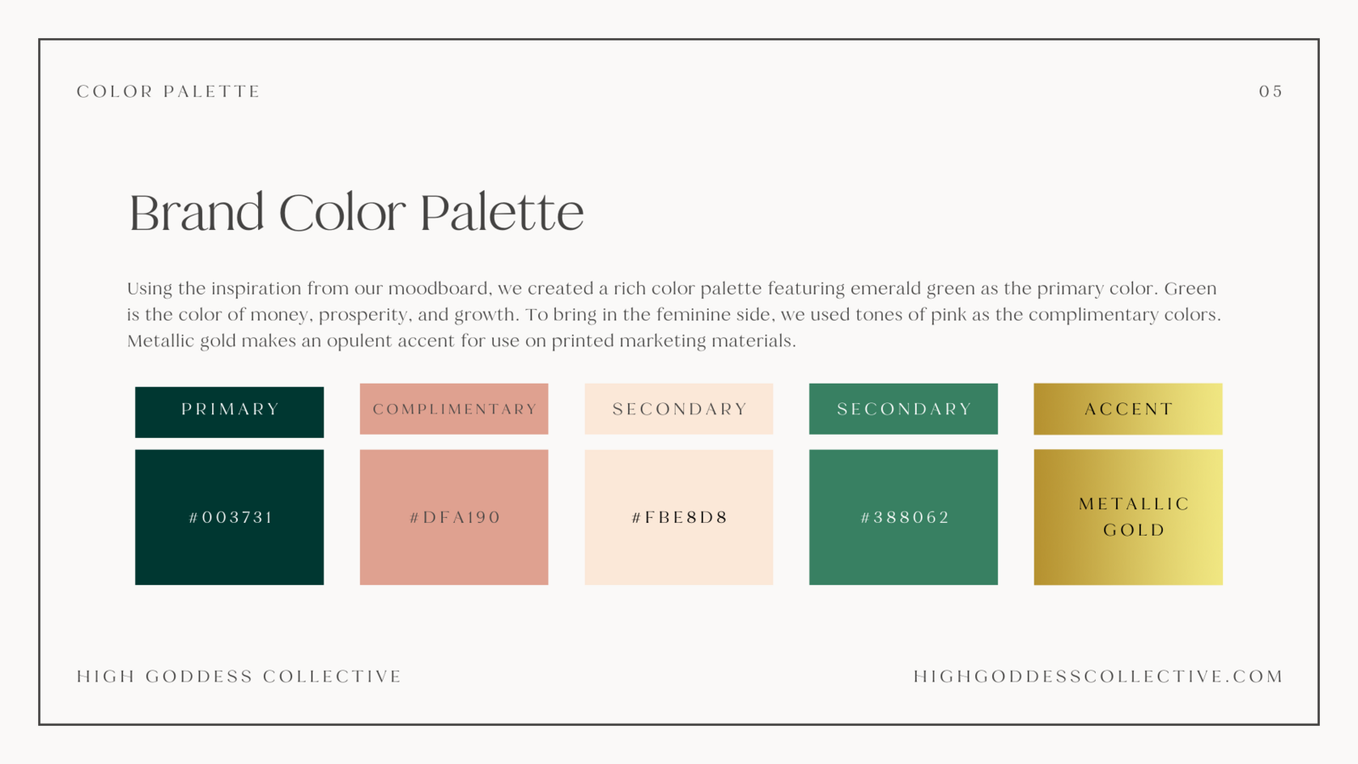Image resolution: width=1358 pixels, height=764 pixels.
Task: Select the peach SECONDARY label box
Action: pos(679,409)
